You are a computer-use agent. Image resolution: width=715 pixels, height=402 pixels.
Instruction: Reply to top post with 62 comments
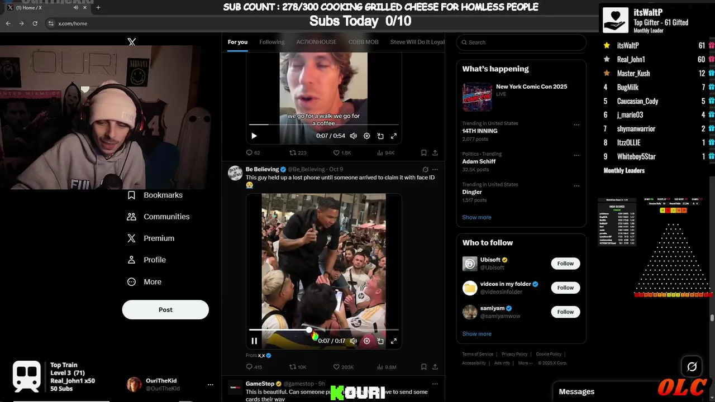click(x=253, y=152)
